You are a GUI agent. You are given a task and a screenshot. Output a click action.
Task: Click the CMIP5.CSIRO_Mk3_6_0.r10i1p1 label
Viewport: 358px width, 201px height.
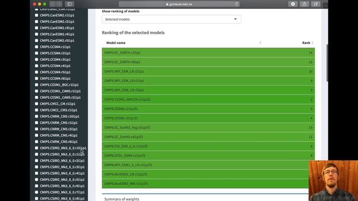(63, 148)
